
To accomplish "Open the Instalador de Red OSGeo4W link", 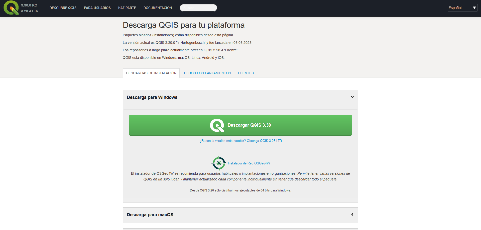I will tap(249, 163).
